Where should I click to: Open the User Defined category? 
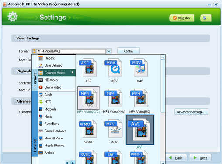click(57, 65)
